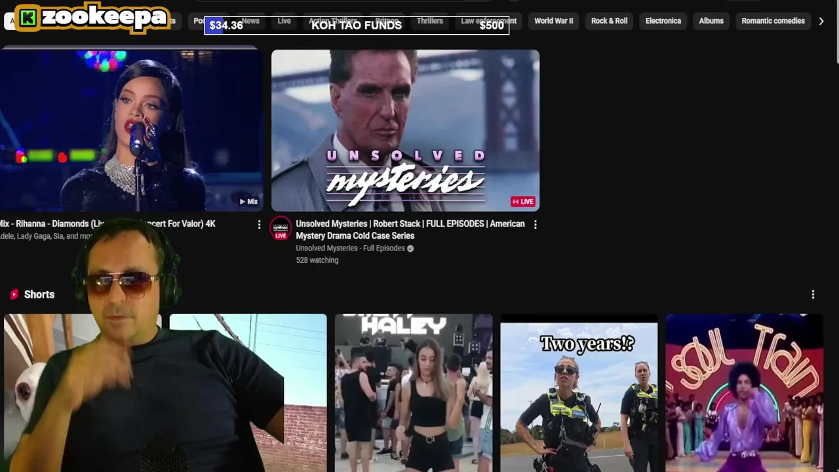Select the Rock & Roll chip
The width and height of the screenshot is (839, 472).
pos(609,21)
